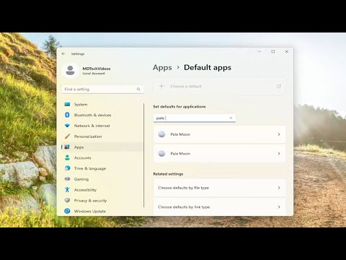The image size is (346, 260).
Task: Select Accounts in the sidebar
Action: [102, 157]
